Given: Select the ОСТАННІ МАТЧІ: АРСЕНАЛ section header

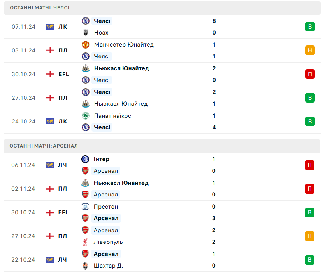Looking at the screenshot, I should (44, 146).
